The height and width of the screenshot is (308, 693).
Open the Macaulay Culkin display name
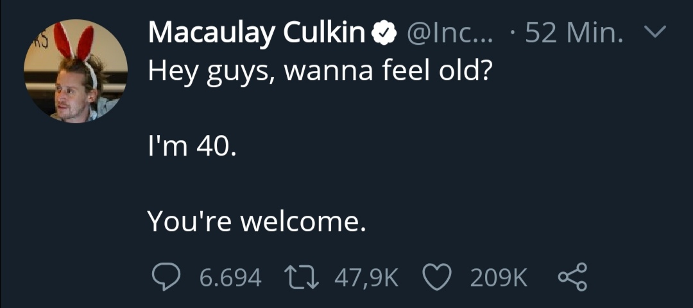pyautogui.click(x=257, y=33)
